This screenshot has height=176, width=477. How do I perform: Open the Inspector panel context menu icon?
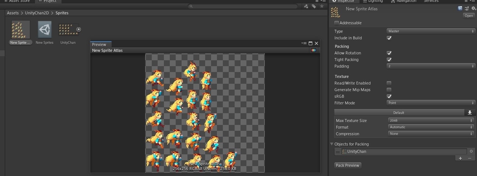coord(473,1)
